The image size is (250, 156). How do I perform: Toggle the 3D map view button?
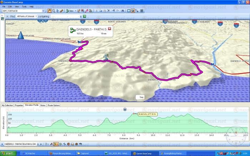click(x=133, y=11)
